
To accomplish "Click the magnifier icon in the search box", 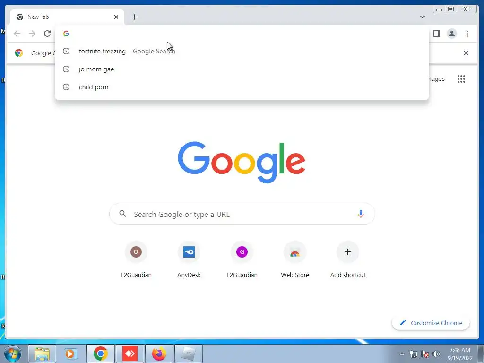I will [122, 214].
